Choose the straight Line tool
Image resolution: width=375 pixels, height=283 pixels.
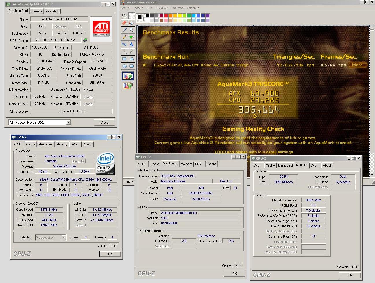pos(124,52)
